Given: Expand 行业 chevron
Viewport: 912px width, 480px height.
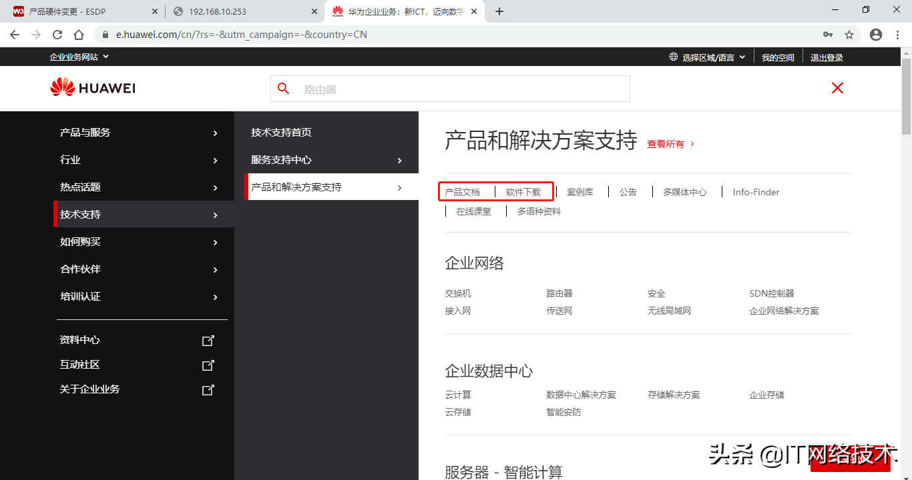Looking at the screenshot, I should (215, 160).
